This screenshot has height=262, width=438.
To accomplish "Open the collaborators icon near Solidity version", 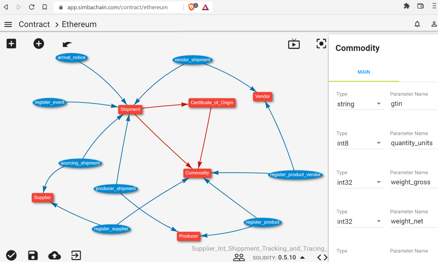I will pos(239,257).
